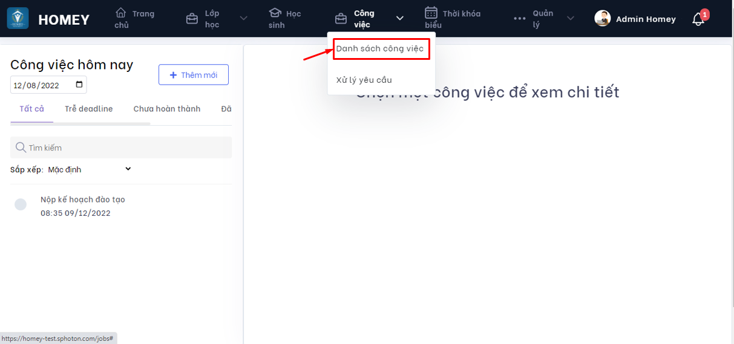The image size is (734, 344).
Task: Switch to the Chưa hoàn thành tab
Action: click(166, 109)
